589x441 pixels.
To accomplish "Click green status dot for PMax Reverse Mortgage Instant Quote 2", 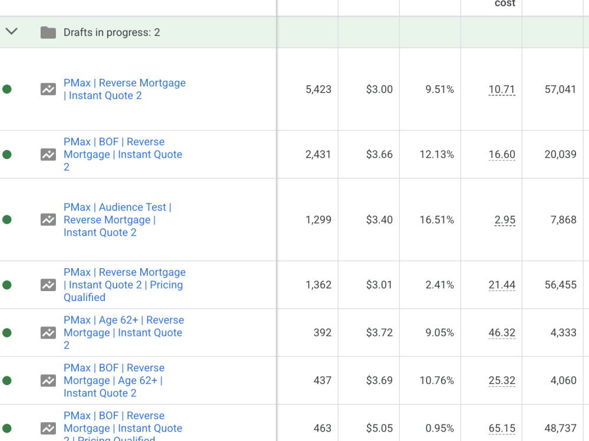I will coord(6,89).
